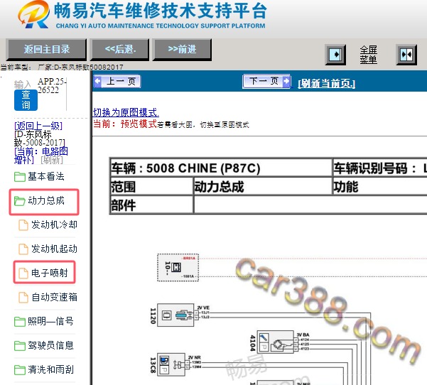The height and width of the screenshot is (385, 427).
Task: Click the 动力总成 cell in the table
Action: click(262, 187)
